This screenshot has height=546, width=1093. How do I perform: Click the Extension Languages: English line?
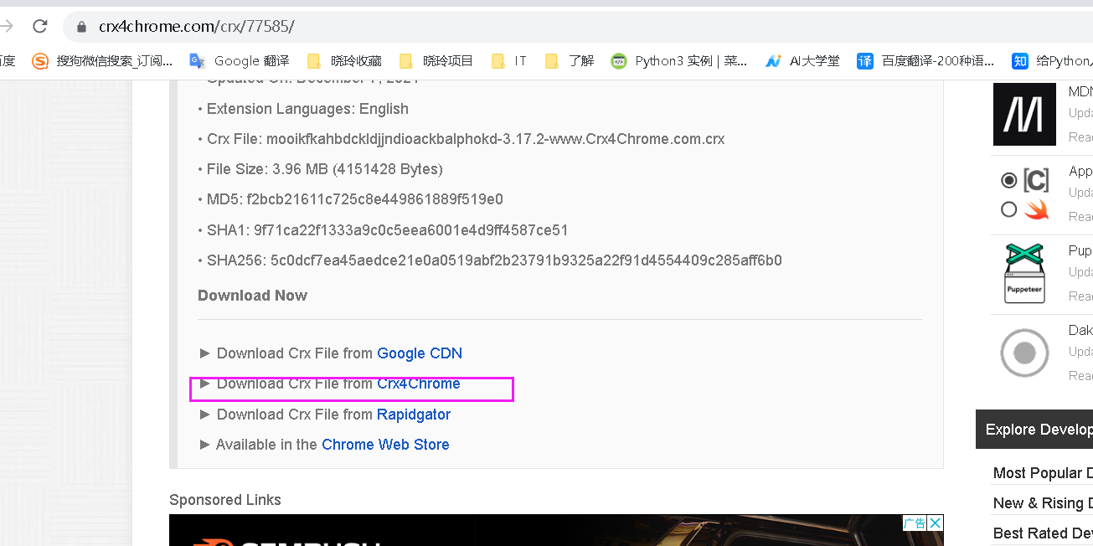pos(307,109)
